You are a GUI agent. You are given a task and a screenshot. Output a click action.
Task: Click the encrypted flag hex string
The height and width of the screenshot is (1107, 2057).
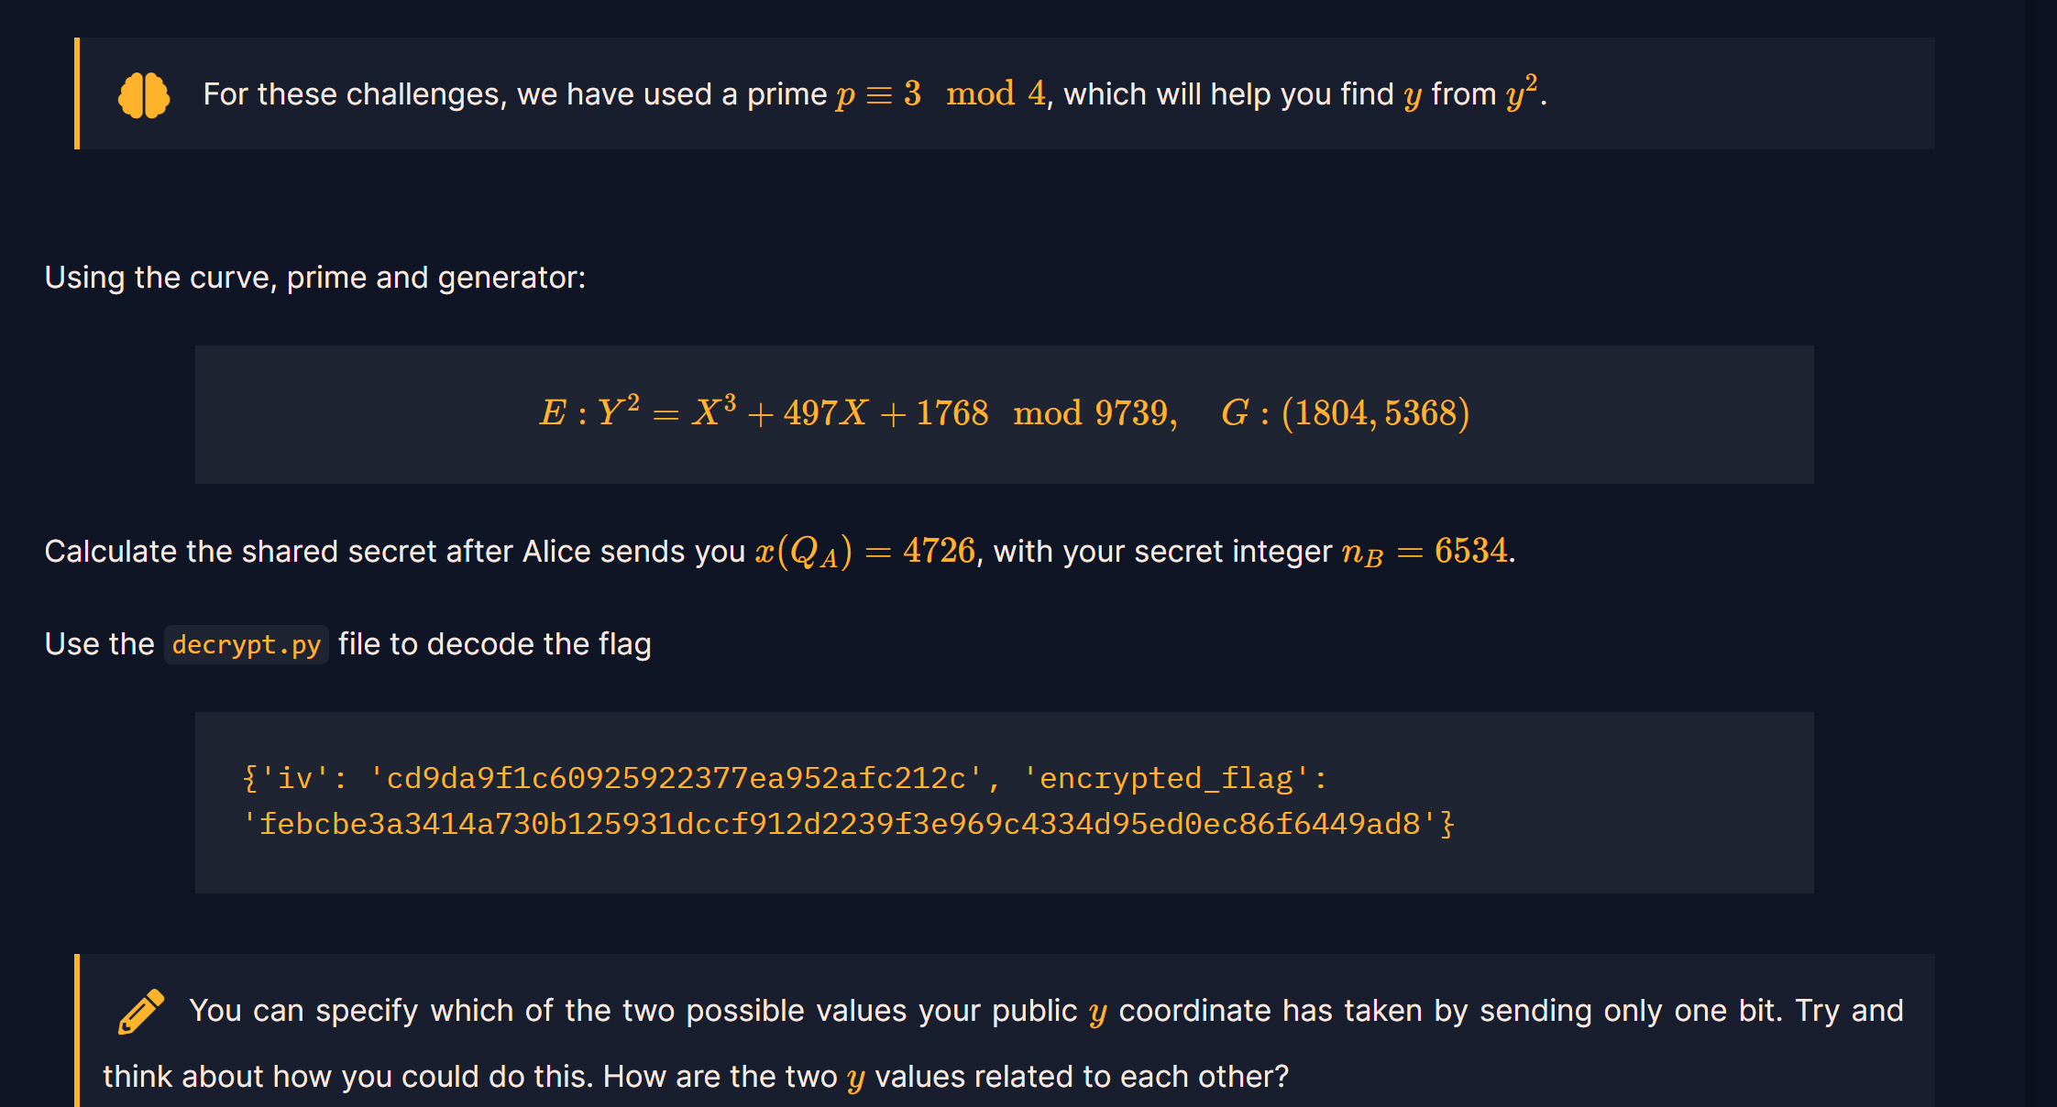[840, 824]
